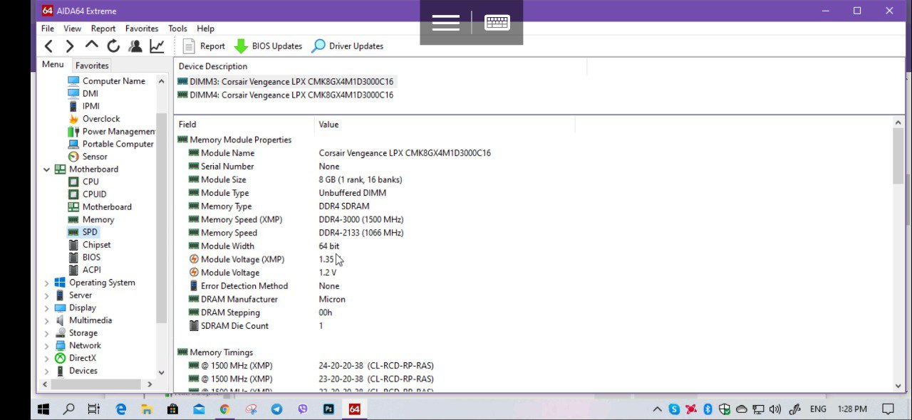The height and width of the screenshot is (420, 912).
Task: Click the Field column header
Action: pos(244,125)
